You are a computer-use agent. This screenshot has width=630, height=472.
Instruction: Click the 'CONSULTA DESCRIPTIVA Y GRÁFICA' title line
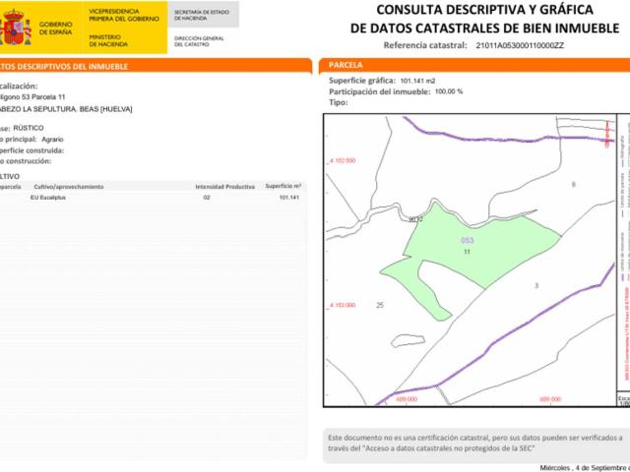[x=484, y=10]
